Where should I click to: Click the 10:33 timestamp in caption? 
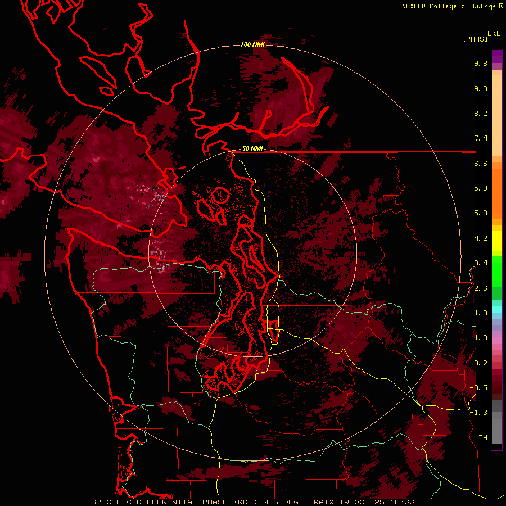click(x=404, y=502)
